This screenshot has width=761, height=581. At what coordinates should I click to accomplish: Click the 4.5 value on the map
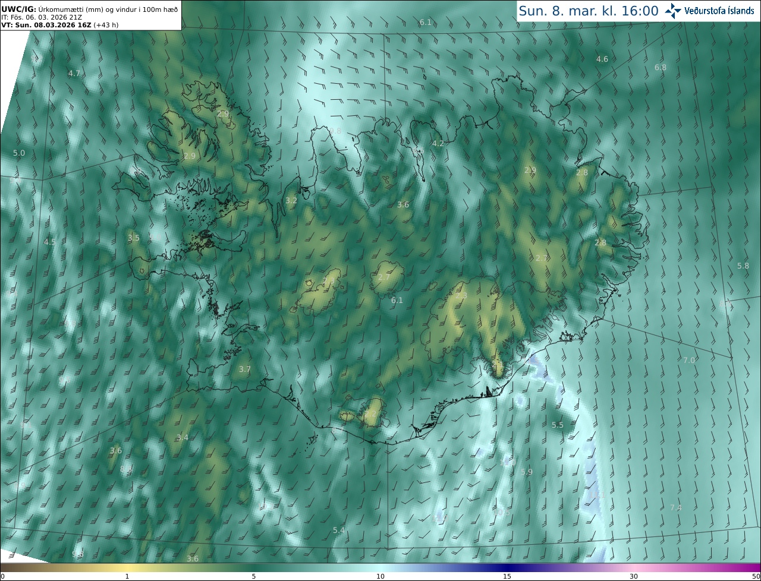click(49, 242)
